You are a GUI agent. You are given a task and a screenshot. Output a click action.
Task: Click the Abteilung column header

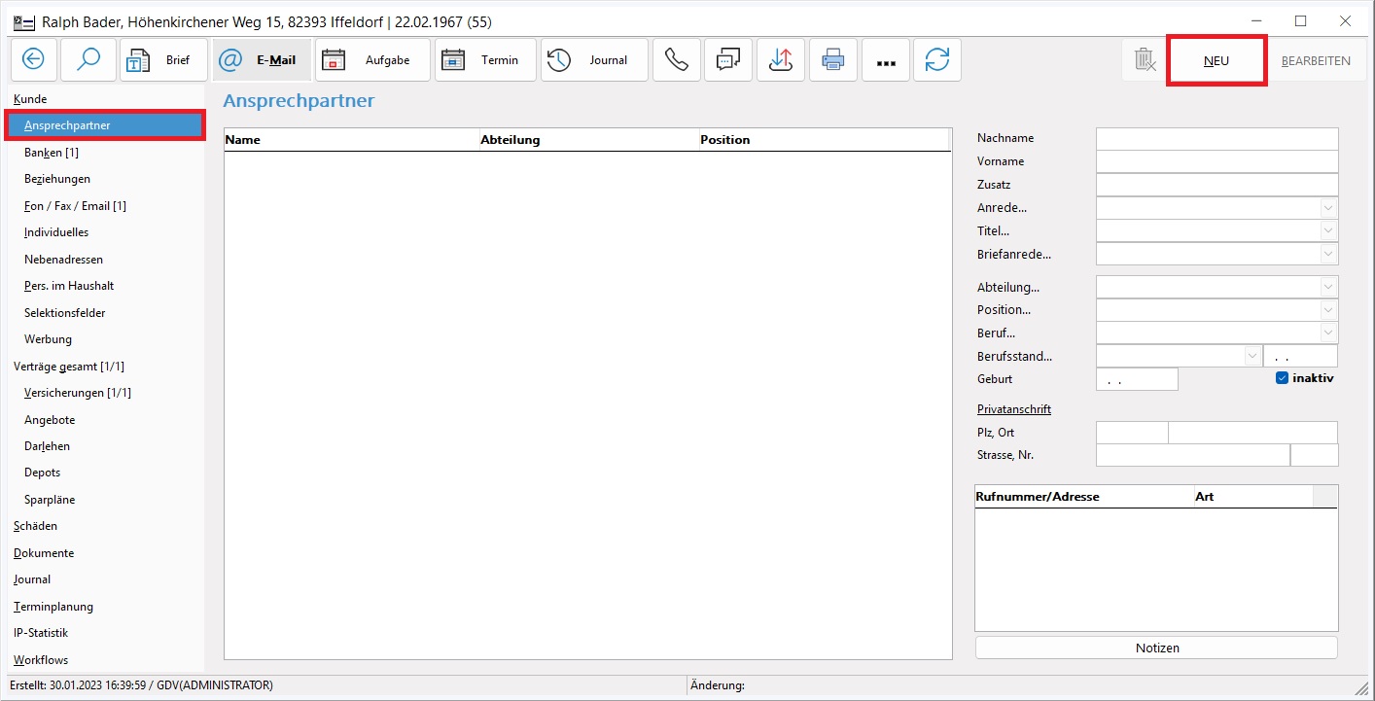511,140
